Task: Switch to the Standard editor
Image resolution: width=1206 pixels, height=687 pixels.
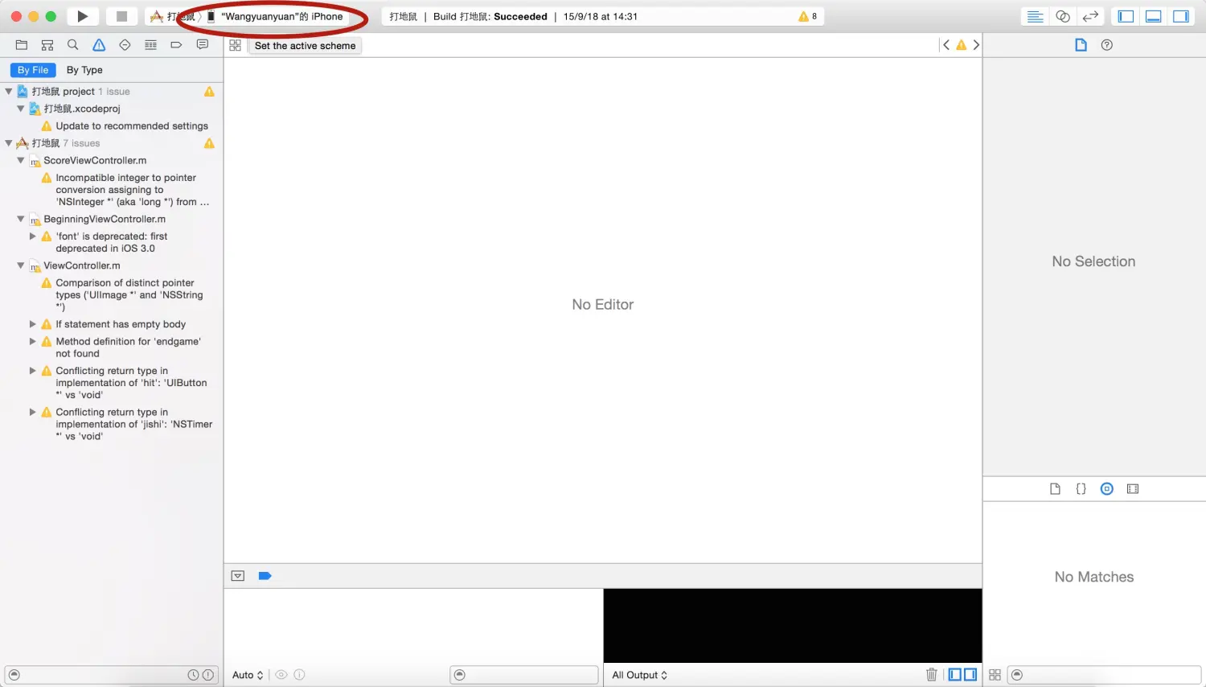Action: [x=1036, y=16]
